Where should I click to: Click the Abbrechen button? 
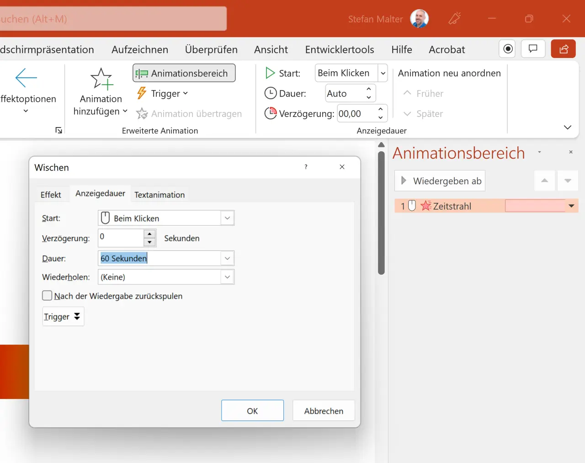(x=324, y=410)
